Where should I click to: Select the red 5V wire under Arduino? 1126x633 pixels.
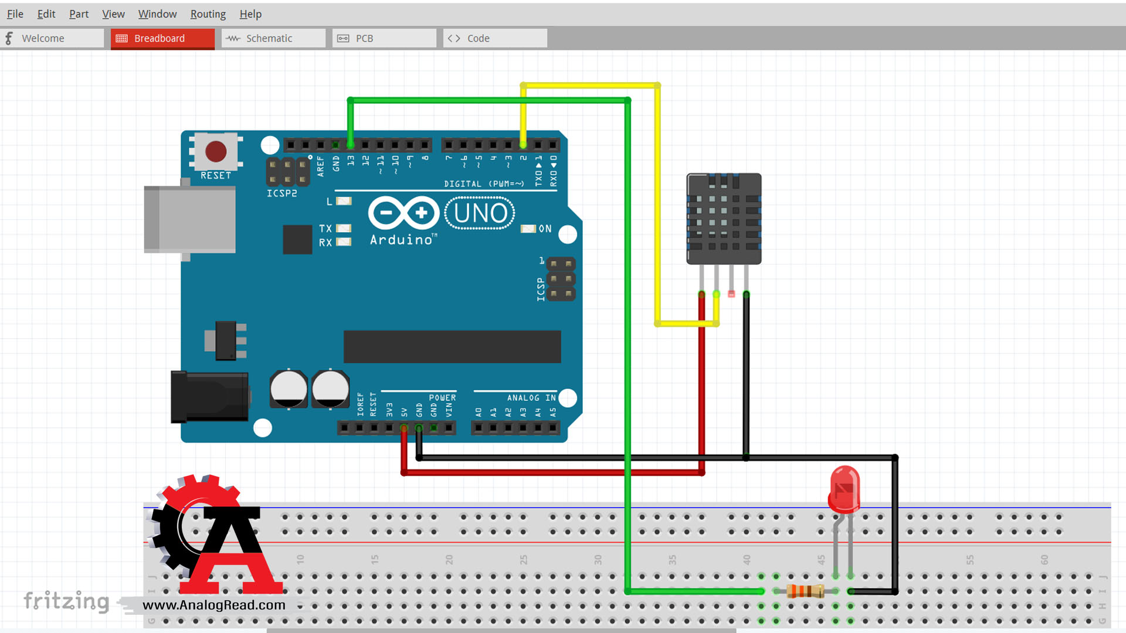(x=553, y=472)
